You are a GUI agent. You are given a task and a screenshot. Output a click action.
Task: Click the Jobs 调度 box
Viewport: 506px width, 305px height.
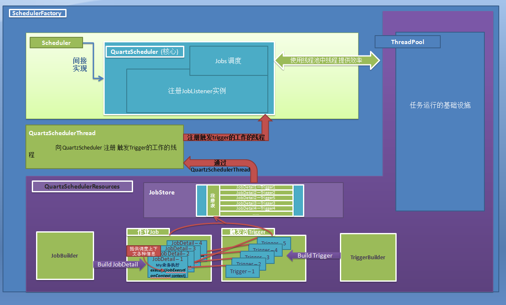[x=228, y=61]
